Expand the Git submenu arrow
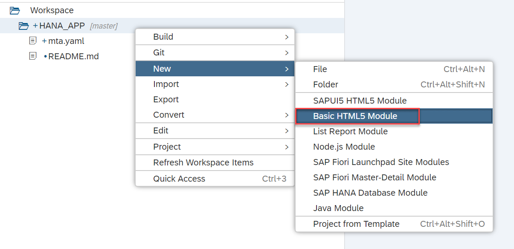 point(287,53)
